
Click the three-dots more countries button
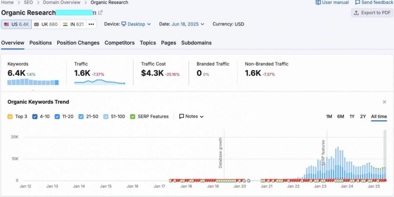[x=91, y=24]
